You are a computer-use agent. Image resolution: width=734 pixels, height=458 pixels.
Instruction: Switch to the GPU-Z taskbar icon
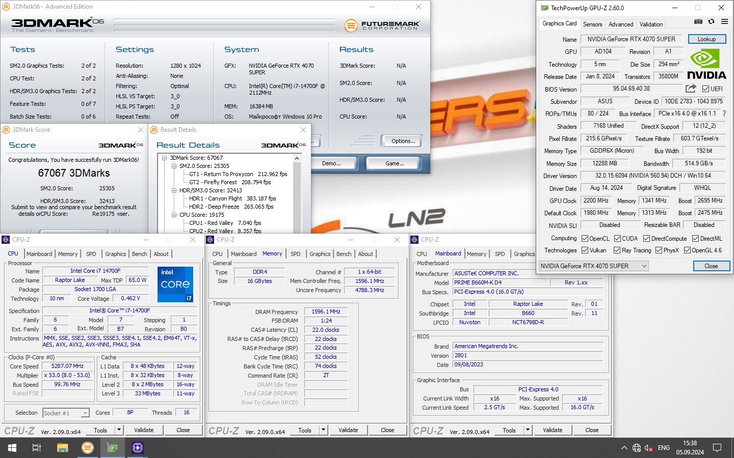click(x=113, y=448)
